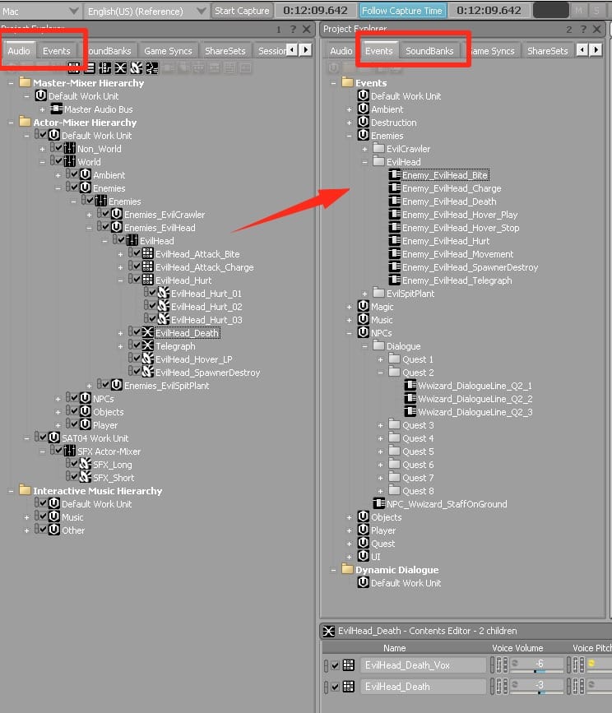Click the Interactive Music Hierarchy folder icon

[x=25, y=490]
